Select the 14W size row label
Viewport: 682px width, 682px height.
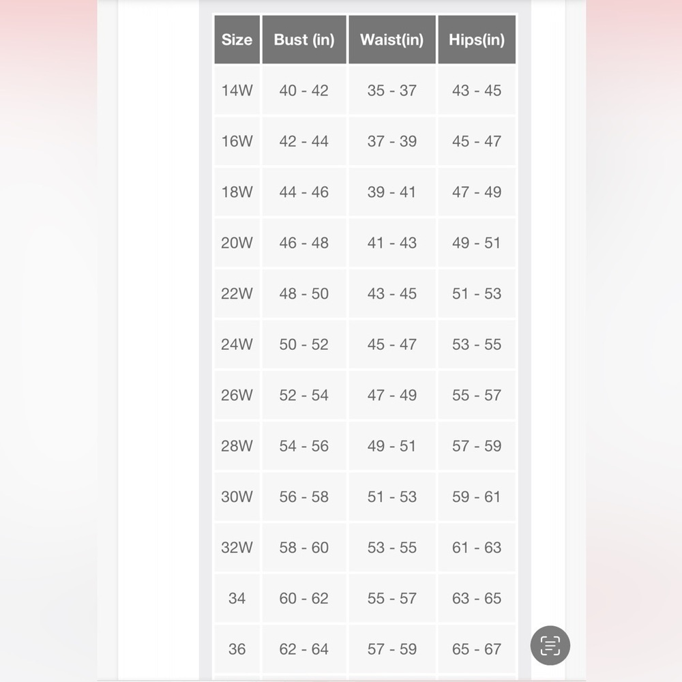tap(237, 91)
